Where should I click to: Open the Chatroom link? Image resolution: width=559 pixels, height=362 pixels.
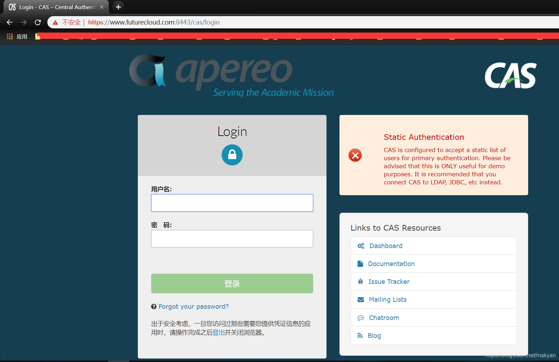[384, 318]
